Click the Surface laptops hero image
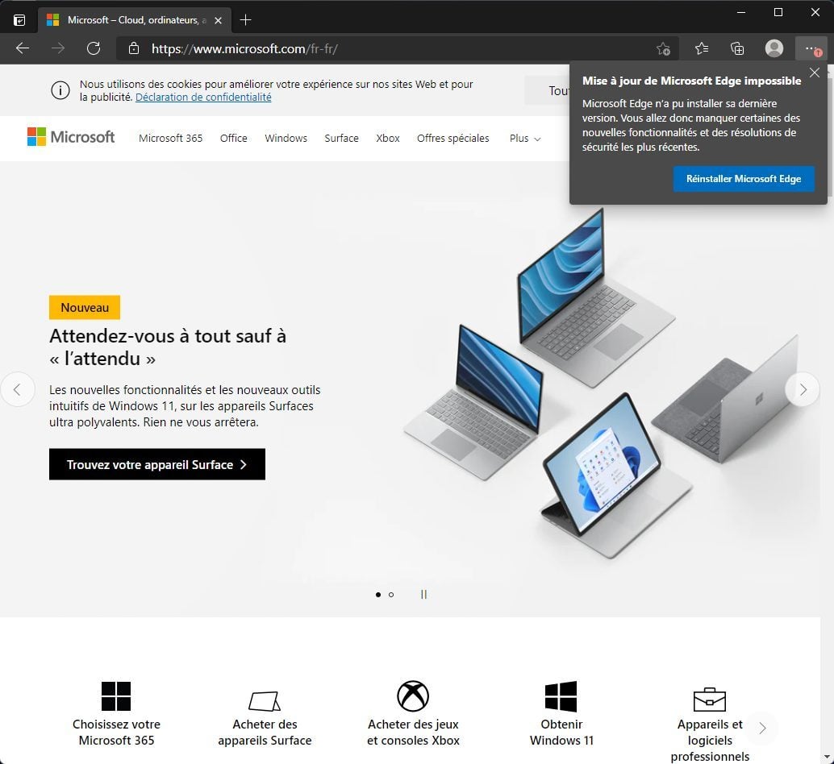 click(x=601, y=383)
